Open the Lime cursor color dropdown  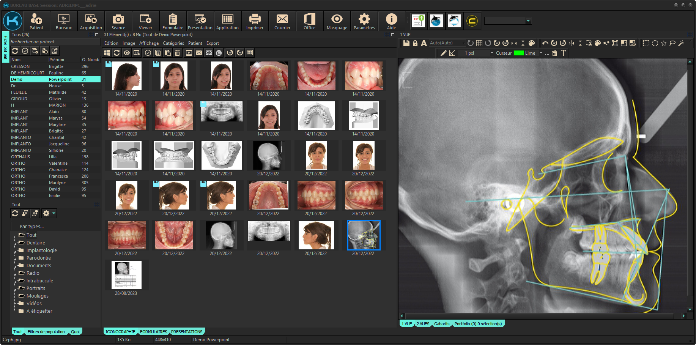(541, 53)
